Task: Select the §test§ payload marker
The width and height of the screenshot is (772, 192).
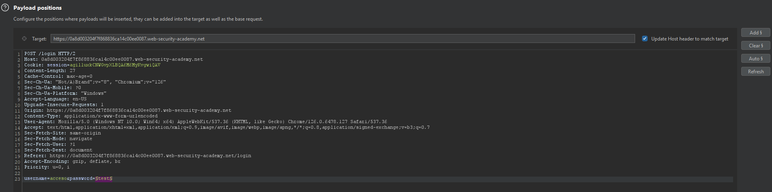Action: click(104, 179)
